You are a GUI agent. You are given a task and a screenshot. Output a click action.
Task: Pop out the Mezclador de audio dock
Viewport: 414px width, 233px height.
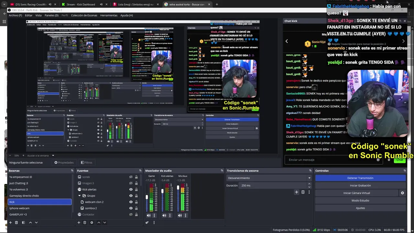click(222, 171)
